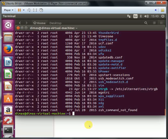168x139 pixels.
Task: Click the X11 directory entry
Action: (101, 100)
